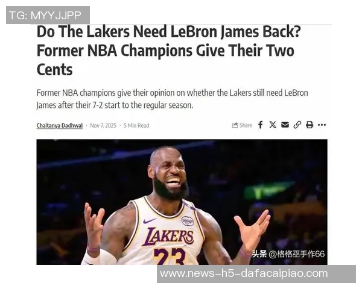The width and height of the screenshot is (362, 289).
Task: Click LeBron's raised left hand in photo
Action: click(x=253, y=228)
